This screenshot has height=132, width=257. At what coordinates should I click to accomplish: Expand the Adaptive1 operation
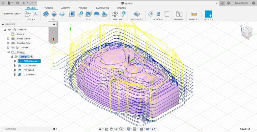pyautogui.click(x=15, y=61)
